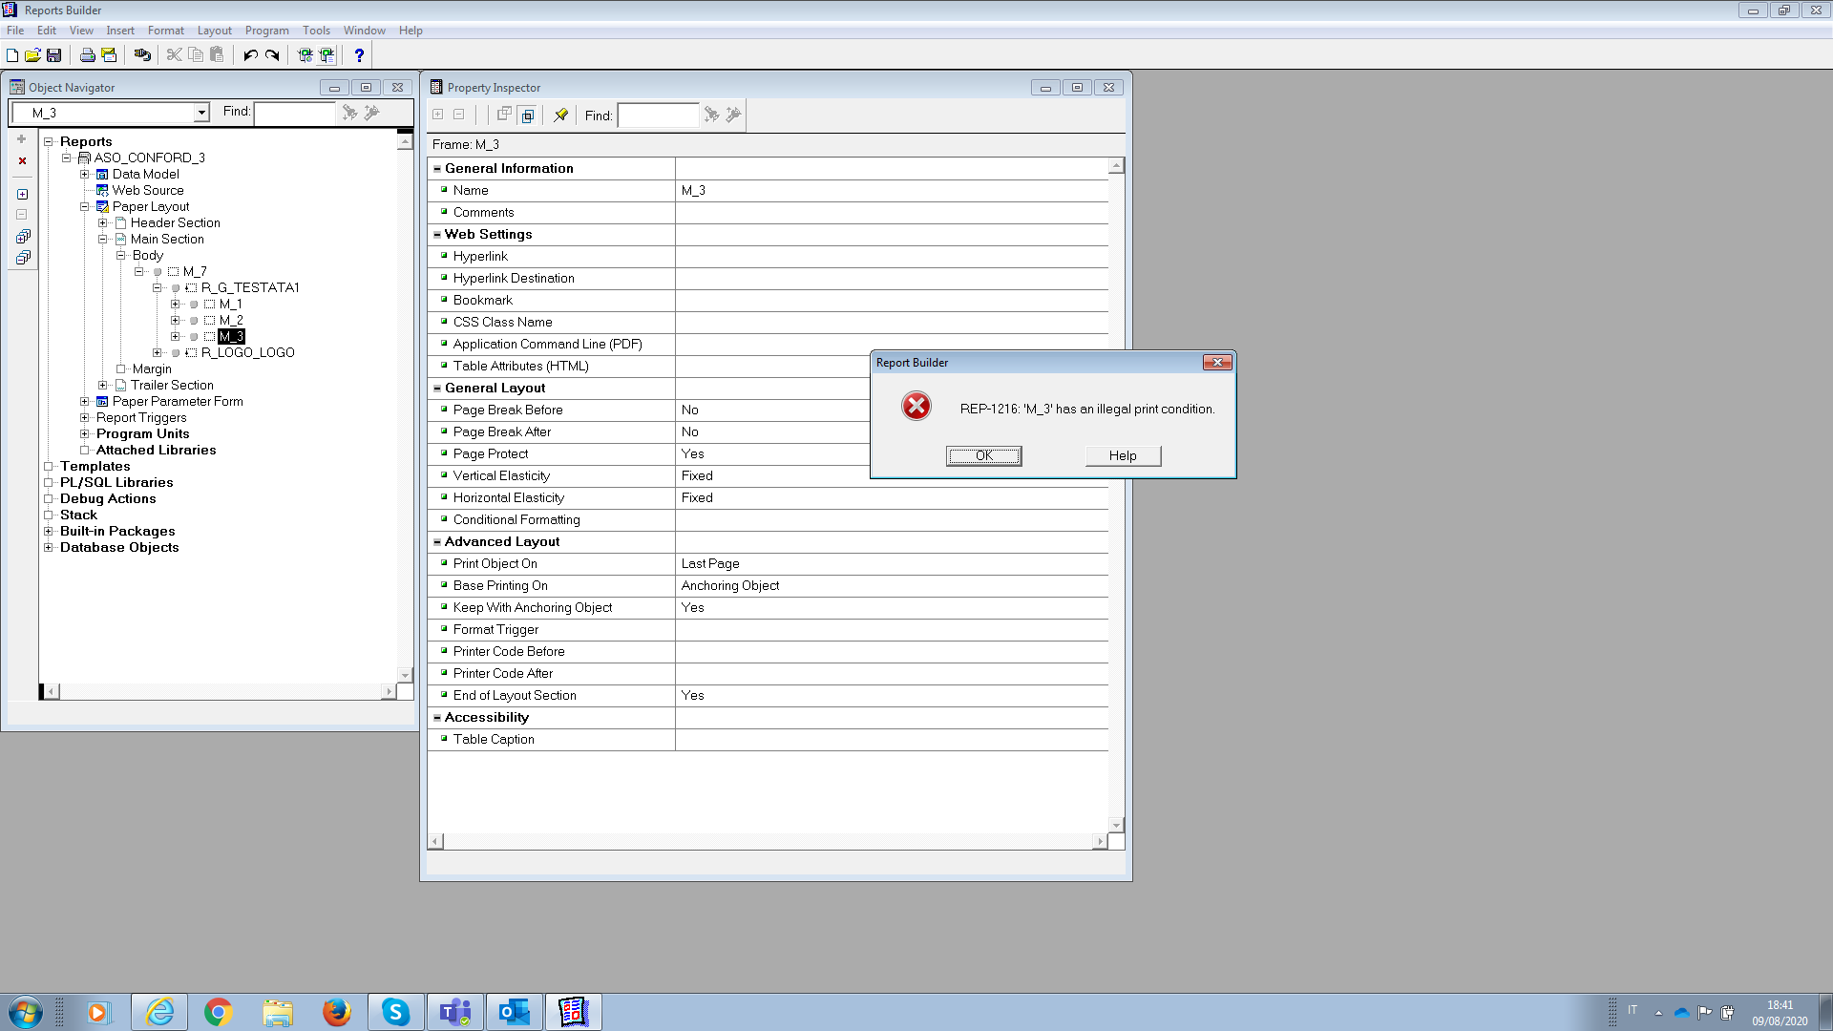Open the M_3 object dropdown in Object Navigator
The height and width of the screenshot is (1031, 1833).
pos(201,113)
